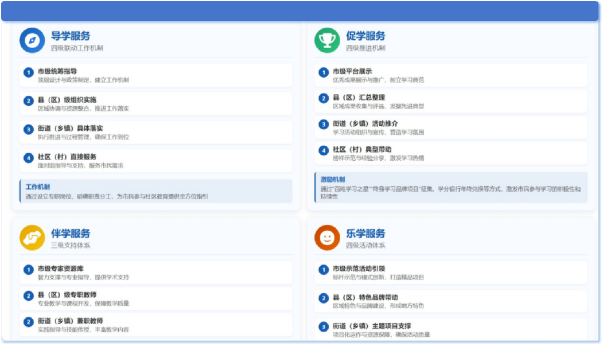Select the 市级平台展示 list item
603x346 pixels.
(450, 75)
